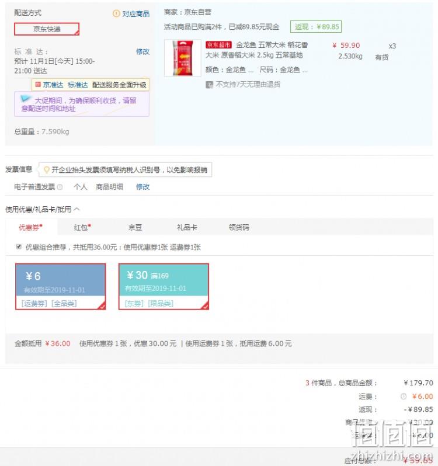This screenshot has width=438, height=466.
Task: Click the 京东超市 red tag
Action: click(218, 45)
